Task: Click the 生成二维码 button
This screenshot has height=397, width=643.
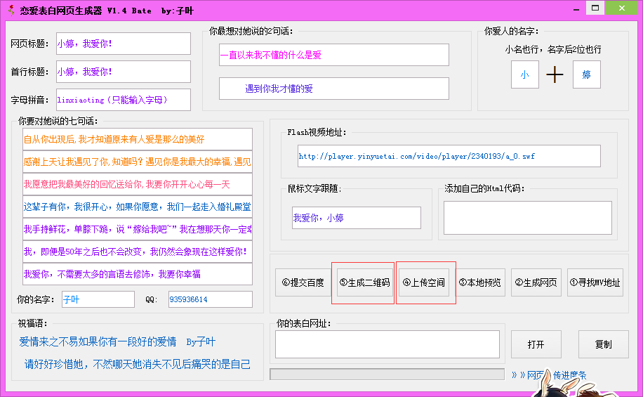Action: [x=364, y=282]
